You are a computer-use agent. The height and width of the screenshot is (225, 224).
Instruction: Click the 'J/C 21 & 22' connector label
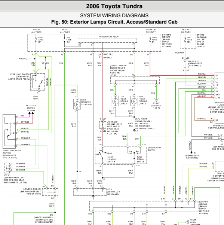[112, 122]
